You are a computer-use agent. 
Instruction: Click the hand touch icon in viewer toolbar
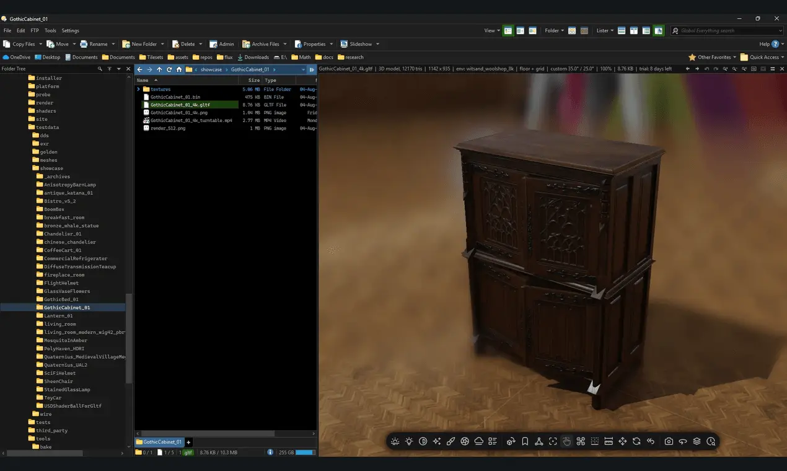click(x=566, y=441)
